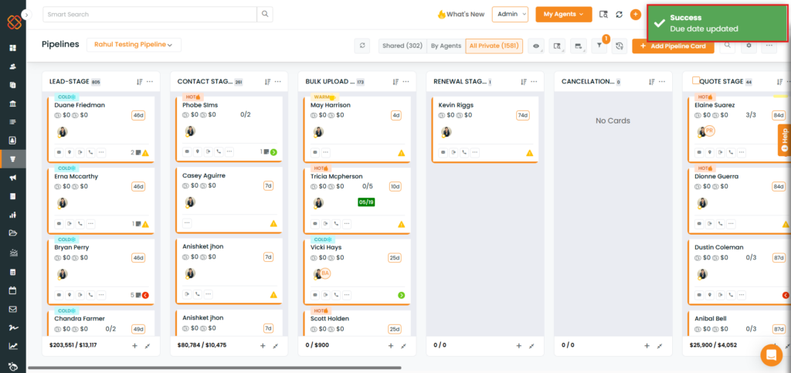Select the By Agents tab

coord(446,46)
